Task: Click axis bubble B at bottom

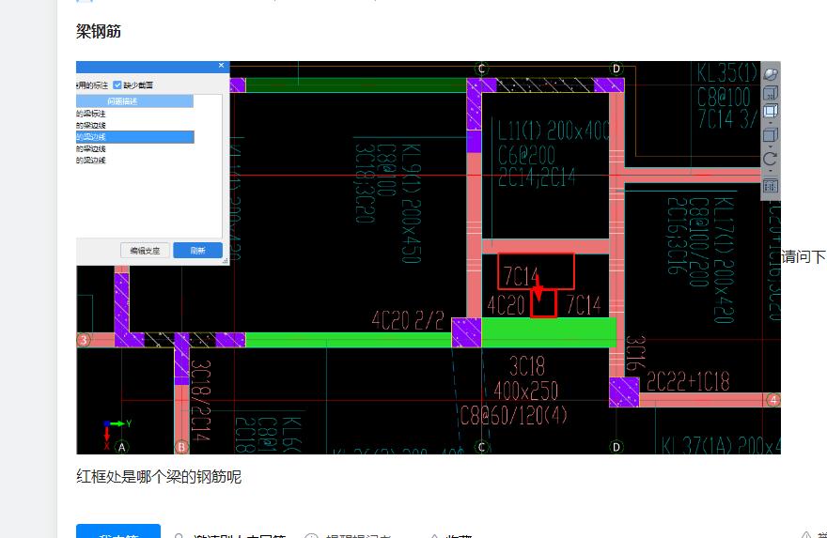Action: pyautogui.click(x=181, y=447)
